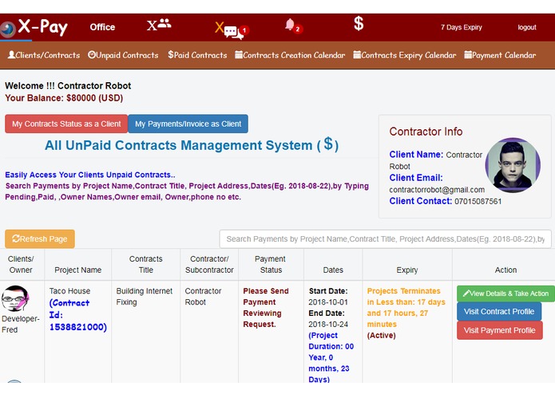Click My Contracts Status as a Client button

(x=66, y=124)
